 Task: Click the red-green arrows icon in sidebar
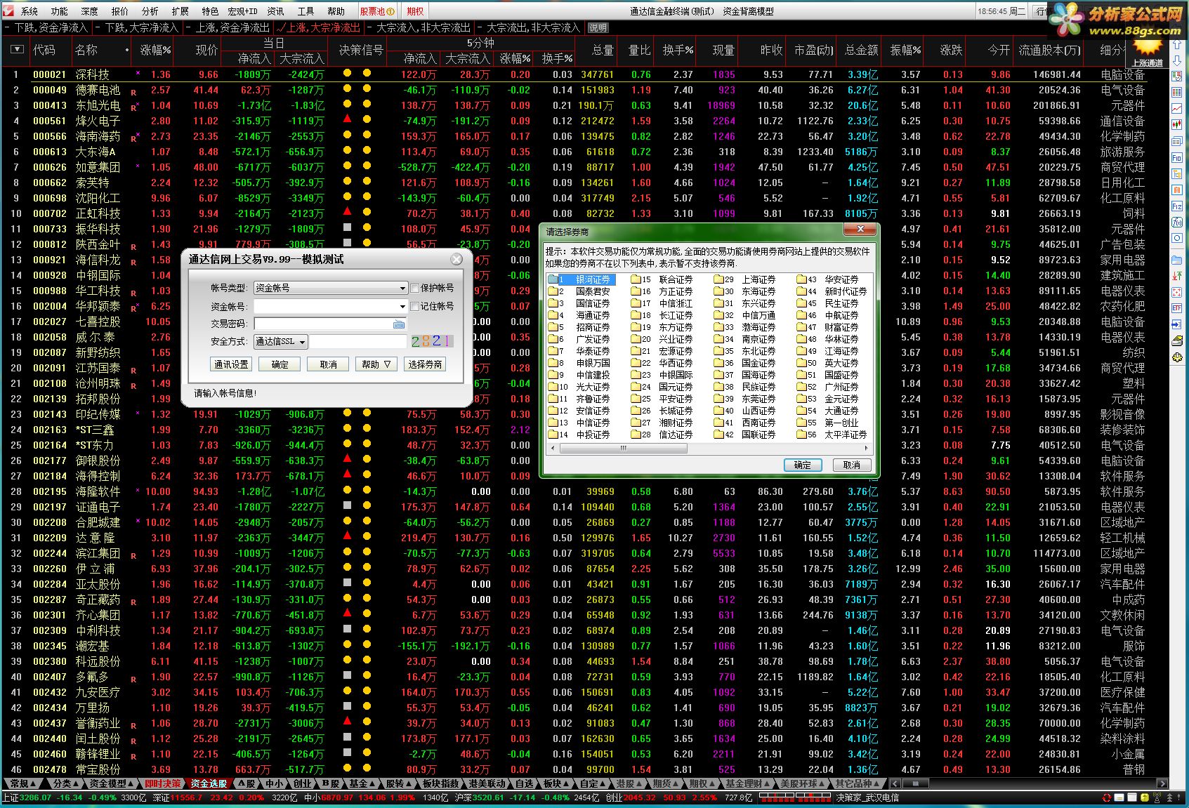coord(1177,277)
